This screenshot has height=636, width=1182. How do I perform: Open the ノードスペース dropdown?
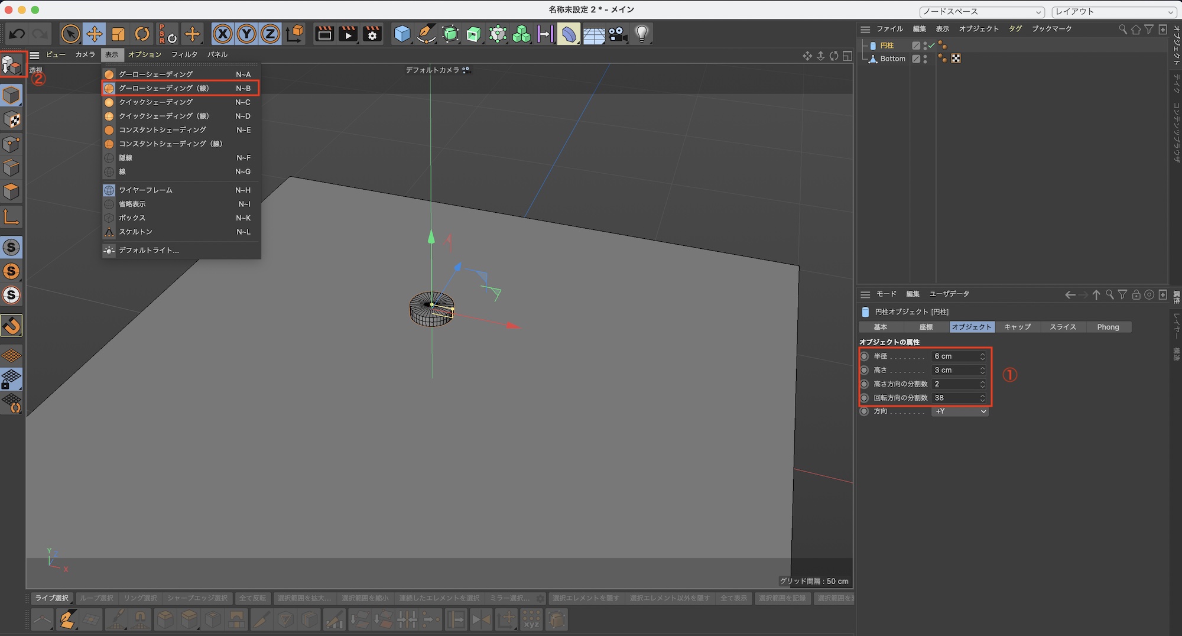tap(982, 12)
